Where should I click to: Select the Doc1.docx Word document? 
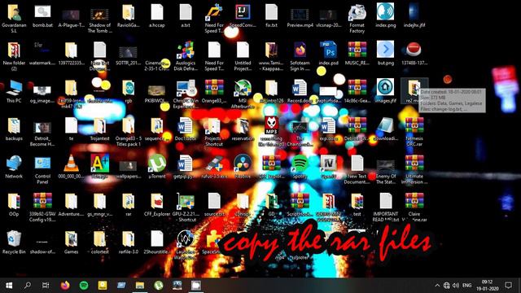186,129
